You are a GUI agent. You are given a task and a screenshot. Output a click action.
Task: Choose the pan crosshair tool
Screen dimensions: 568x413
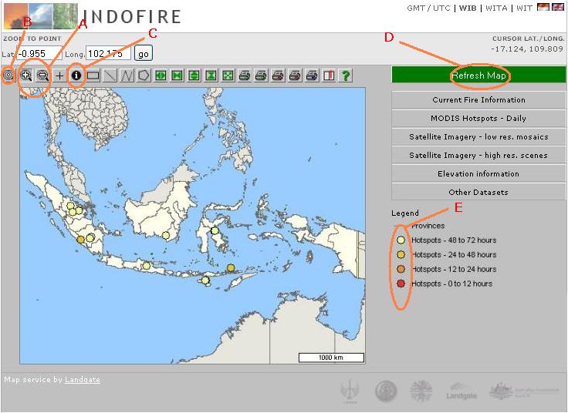tap(59, 76)
